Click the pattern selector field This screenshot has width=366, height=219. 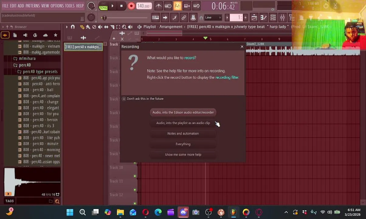(237, 18)
